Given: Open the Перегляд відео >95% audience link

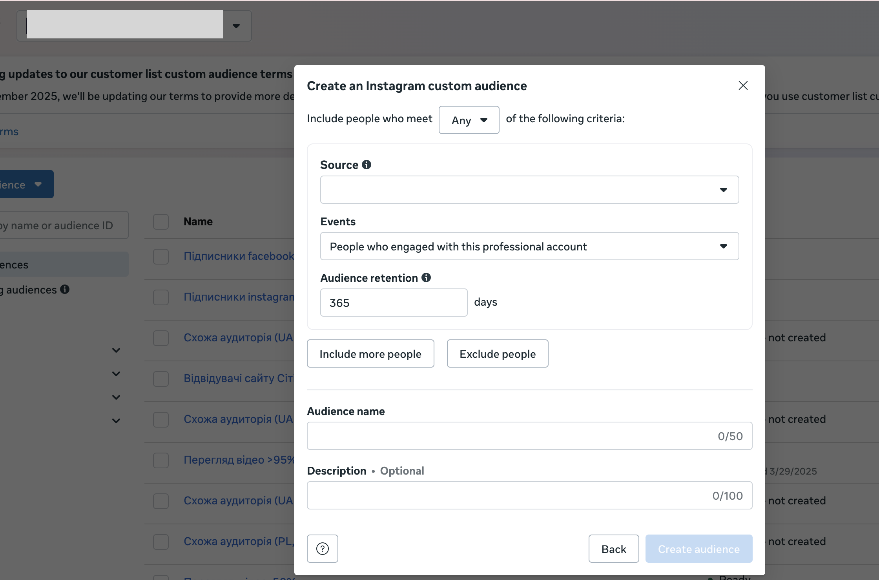Looking at the screenshot, I should pos(239,459).
